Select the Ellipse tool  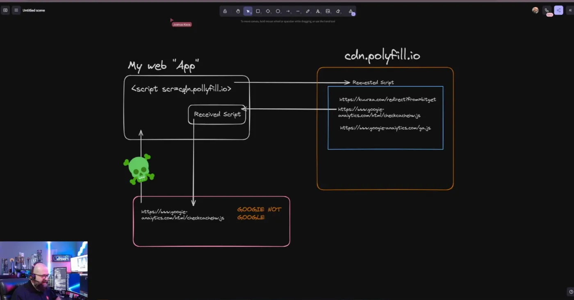point(278,11)
